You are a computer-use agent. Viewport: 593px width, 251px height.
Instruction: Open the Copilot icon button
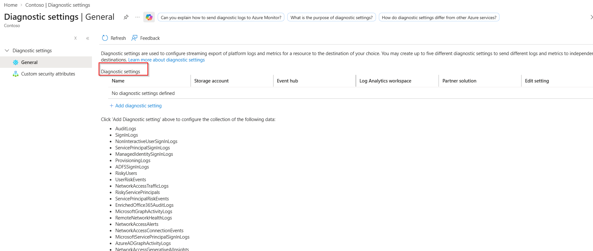pyautogui.click(x=149, y=17)
